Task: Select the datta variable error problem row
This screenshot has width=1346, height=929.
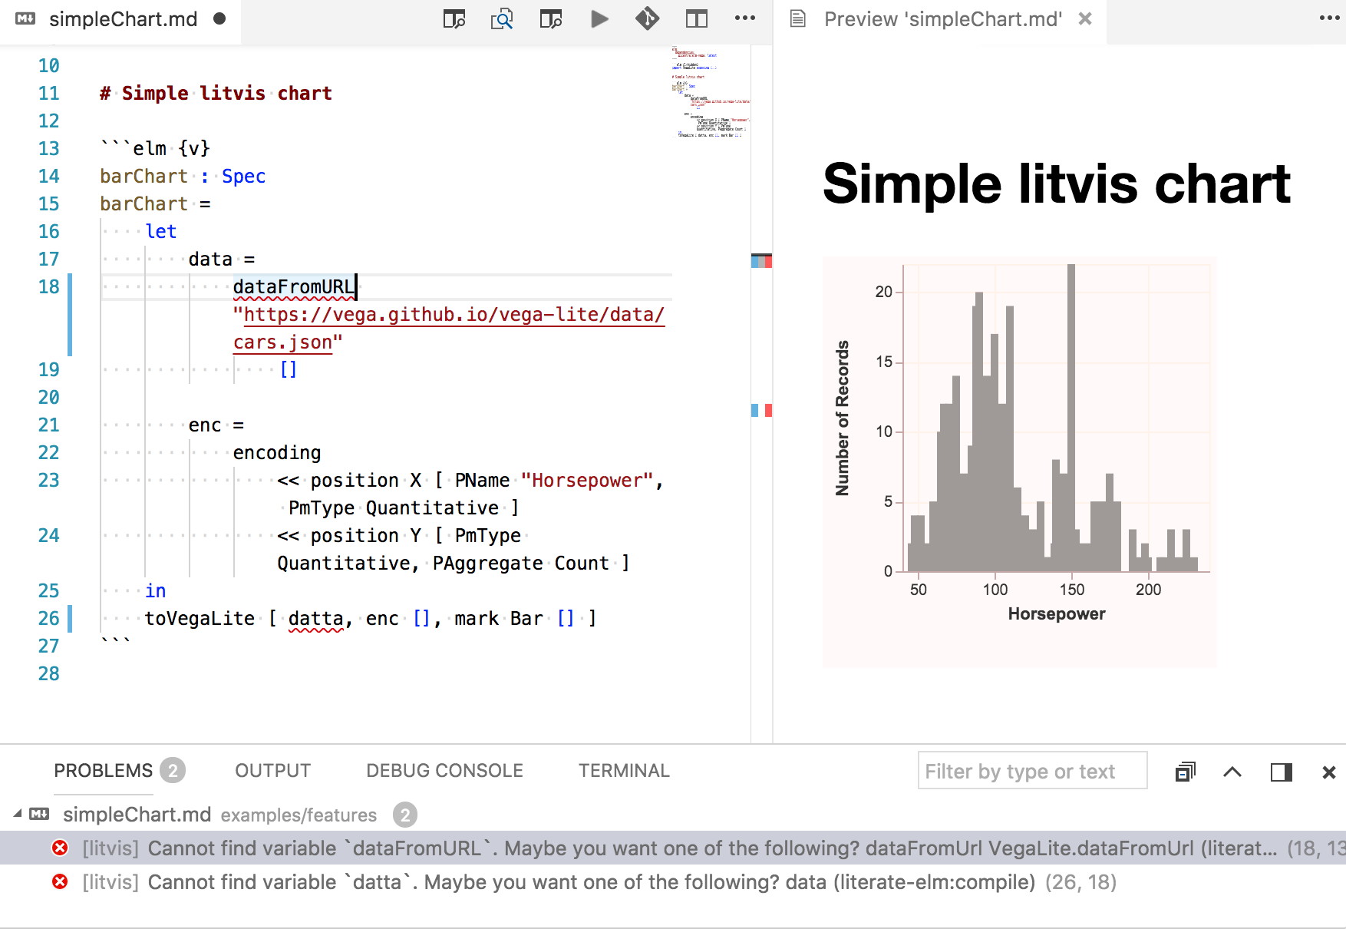Action: point(673,881)
